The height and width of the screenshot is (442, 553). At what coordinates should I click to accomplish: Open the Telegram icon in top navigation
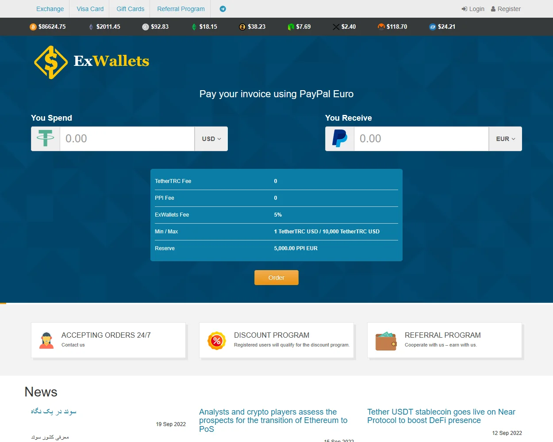(x=223, y=9)
